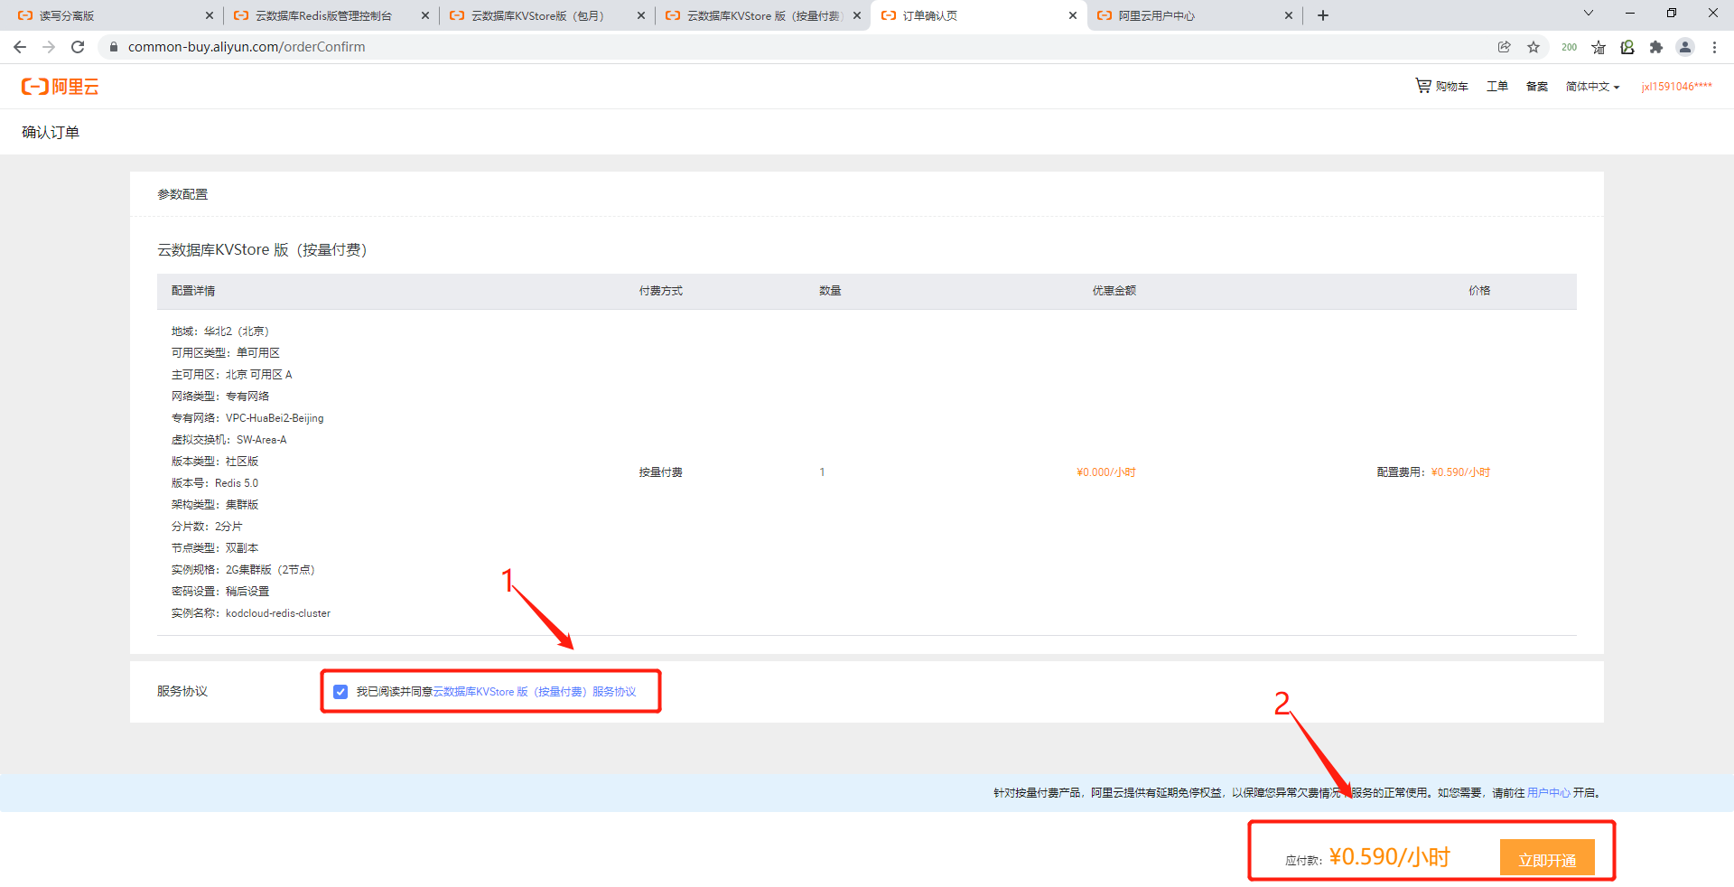The image size is (1734, 887).
Task: Click the site lock icon
Action: pyautogui.click(x=114, y=47)
